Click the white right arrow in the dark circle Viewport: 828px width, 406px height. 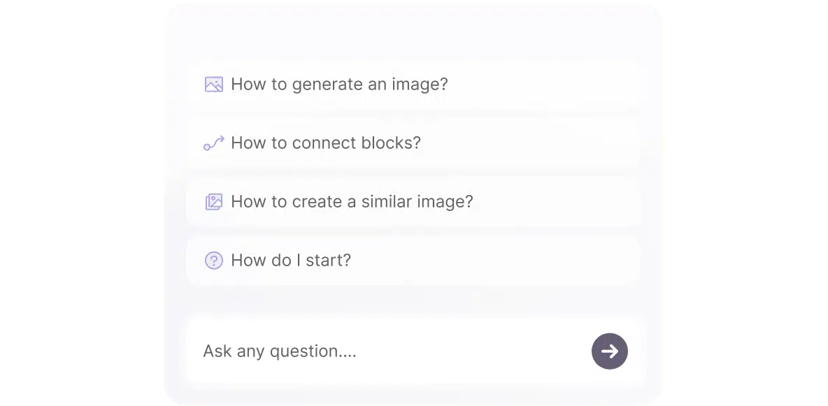point(609,351)
